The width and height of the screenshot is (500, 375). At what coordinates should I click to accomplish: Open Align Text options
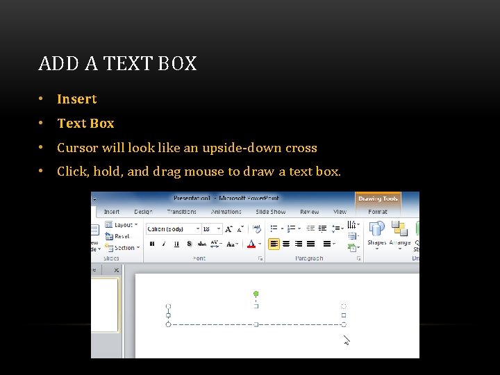point(353,236)
